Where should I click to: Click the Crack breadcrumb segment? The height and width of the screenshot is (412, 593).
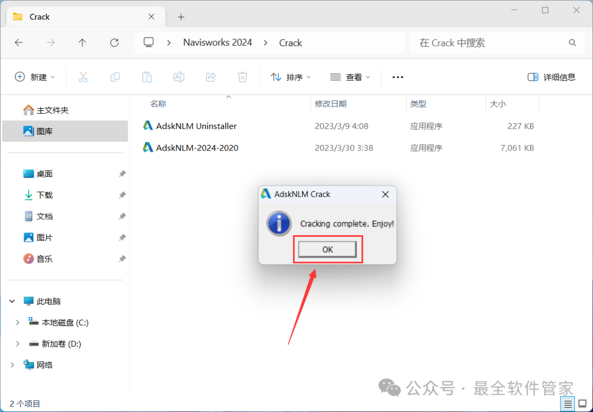click(290, 43)
